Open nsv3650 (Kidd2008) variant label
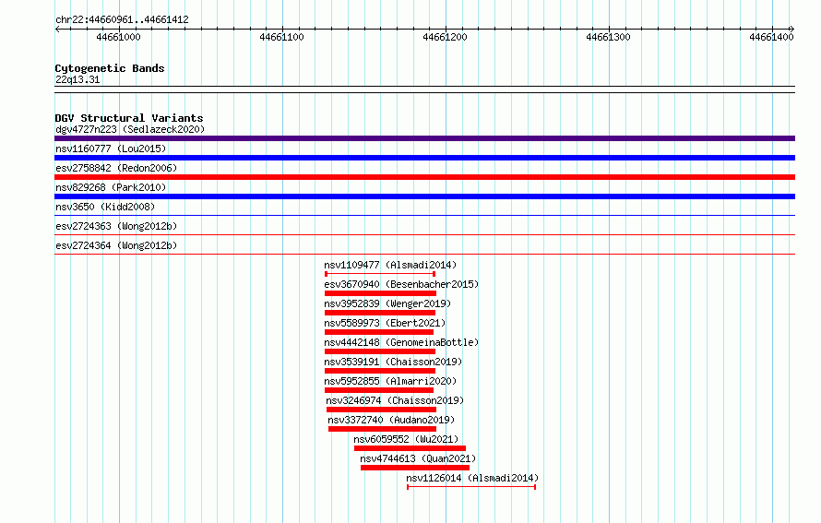Image resolution: width=821 pixels, height=523 pixels. (x=105, y=207)
